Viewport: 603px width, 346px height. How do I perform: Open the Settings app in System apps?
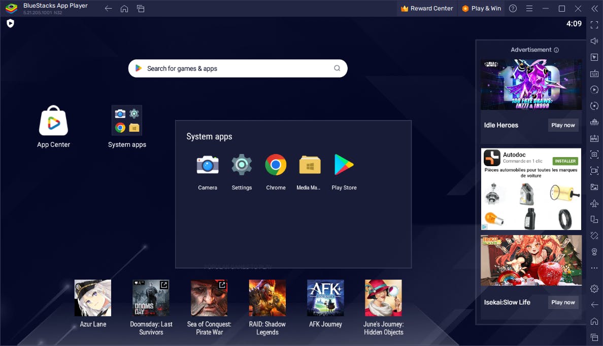pyautogui.click(x=242, y=165)
